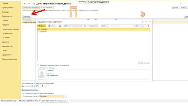The width and height of the screenshot is (188, 106).
Task: Clear the dialog search field with x
Action: 133,26
